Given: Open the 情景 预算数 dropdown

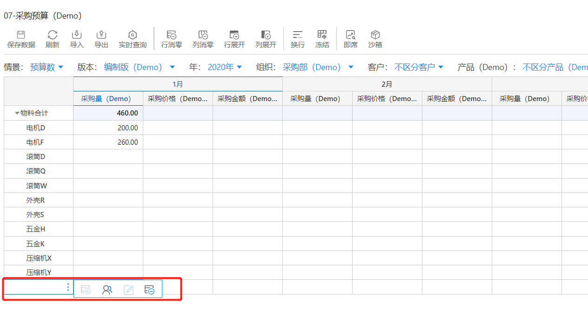Looking at the screenshot, I should point(47,67).
